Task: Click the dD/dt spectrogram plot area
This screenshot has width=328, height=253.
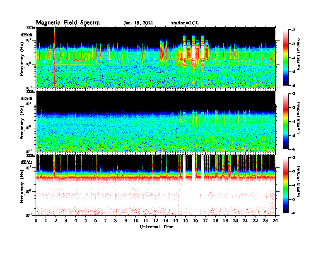Action: tap(156, 121)
